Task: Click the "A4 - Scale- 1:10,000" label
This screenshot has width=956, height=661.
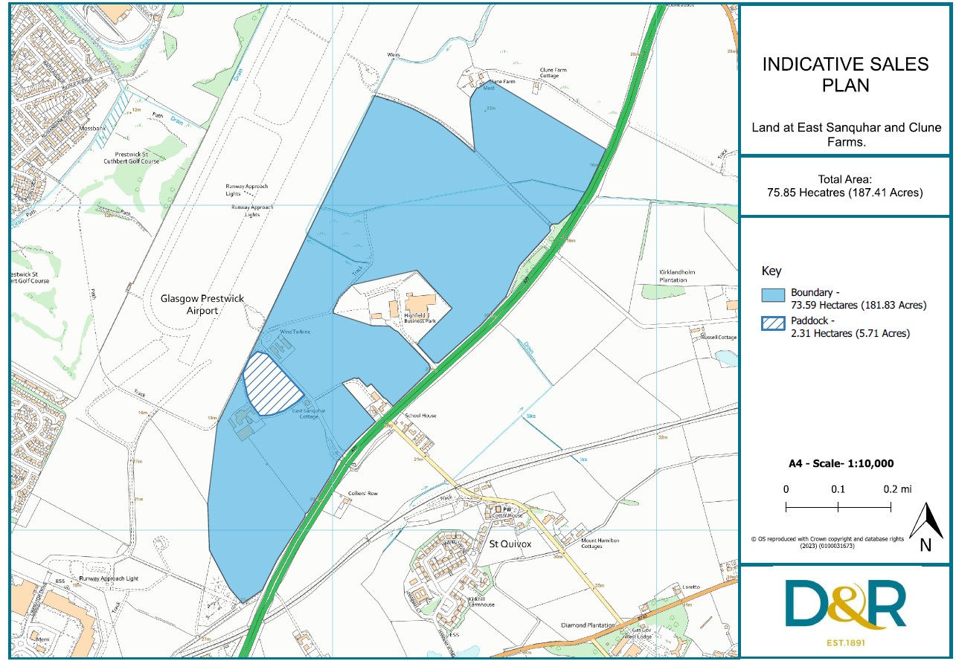Action: pyautogui.click(x=841, y=463)
